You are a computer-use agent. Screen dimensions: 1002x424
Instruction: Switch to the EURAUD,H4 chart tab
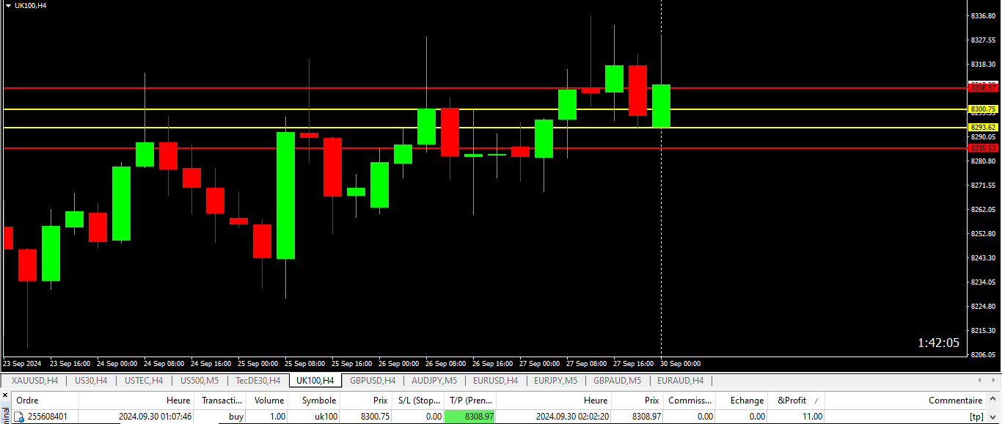tap(680, 381)
